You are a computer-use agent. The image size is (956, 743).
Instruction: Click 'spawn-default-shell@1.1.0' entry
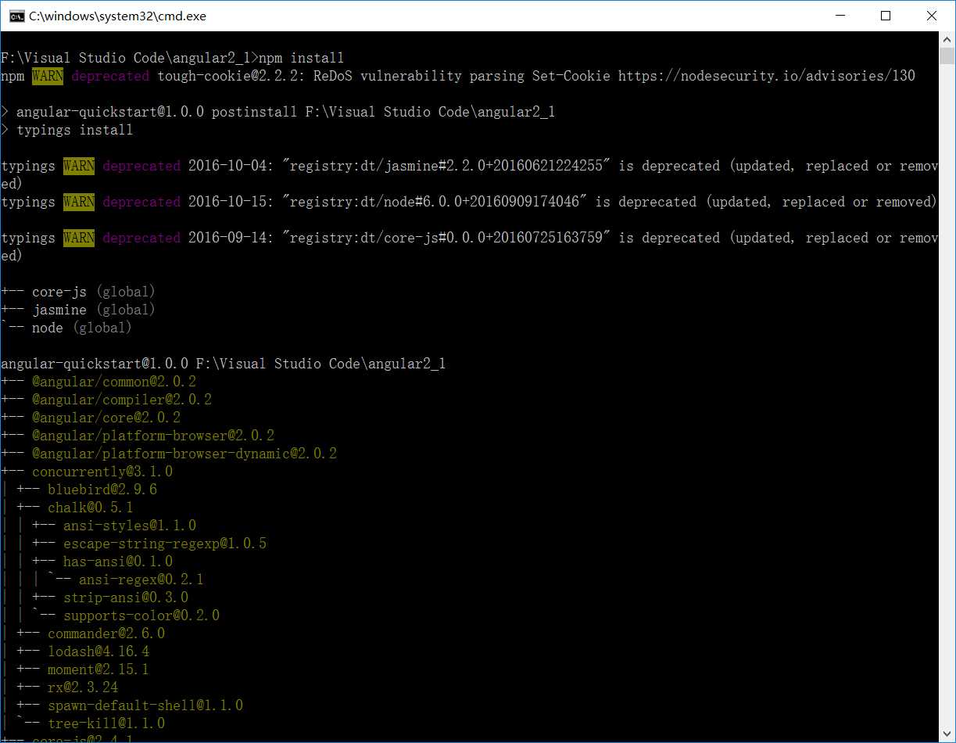[145, 705]
